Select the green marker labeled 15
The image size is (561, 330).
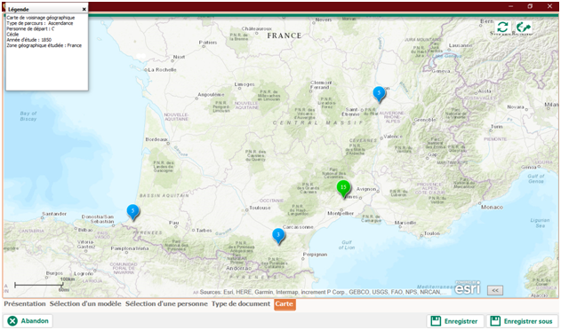click(x=343, y=189)
